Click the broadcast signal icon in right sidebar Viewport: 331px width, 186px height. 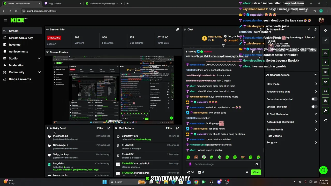point(325,91)
